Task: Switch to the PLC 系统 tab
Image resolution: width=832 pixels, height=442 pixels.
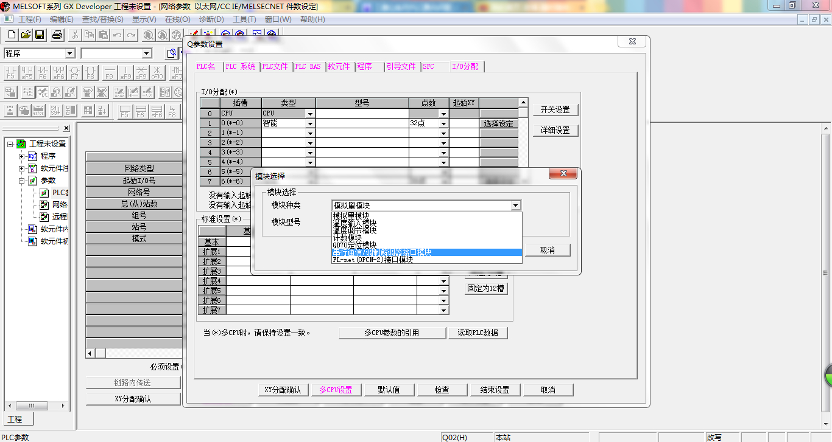Action: coord(240,67)
